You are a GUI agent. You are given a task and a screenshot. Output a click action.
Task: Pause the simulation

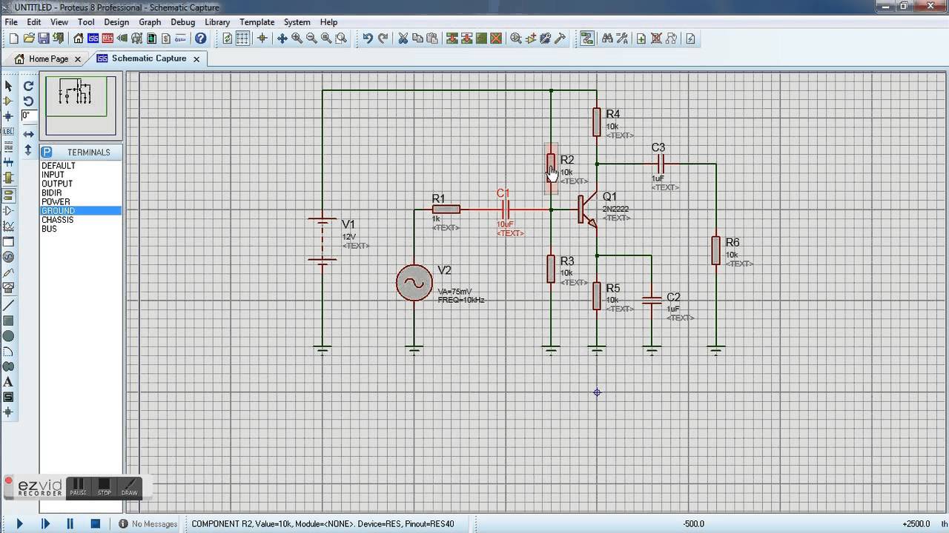pos(70,523)
